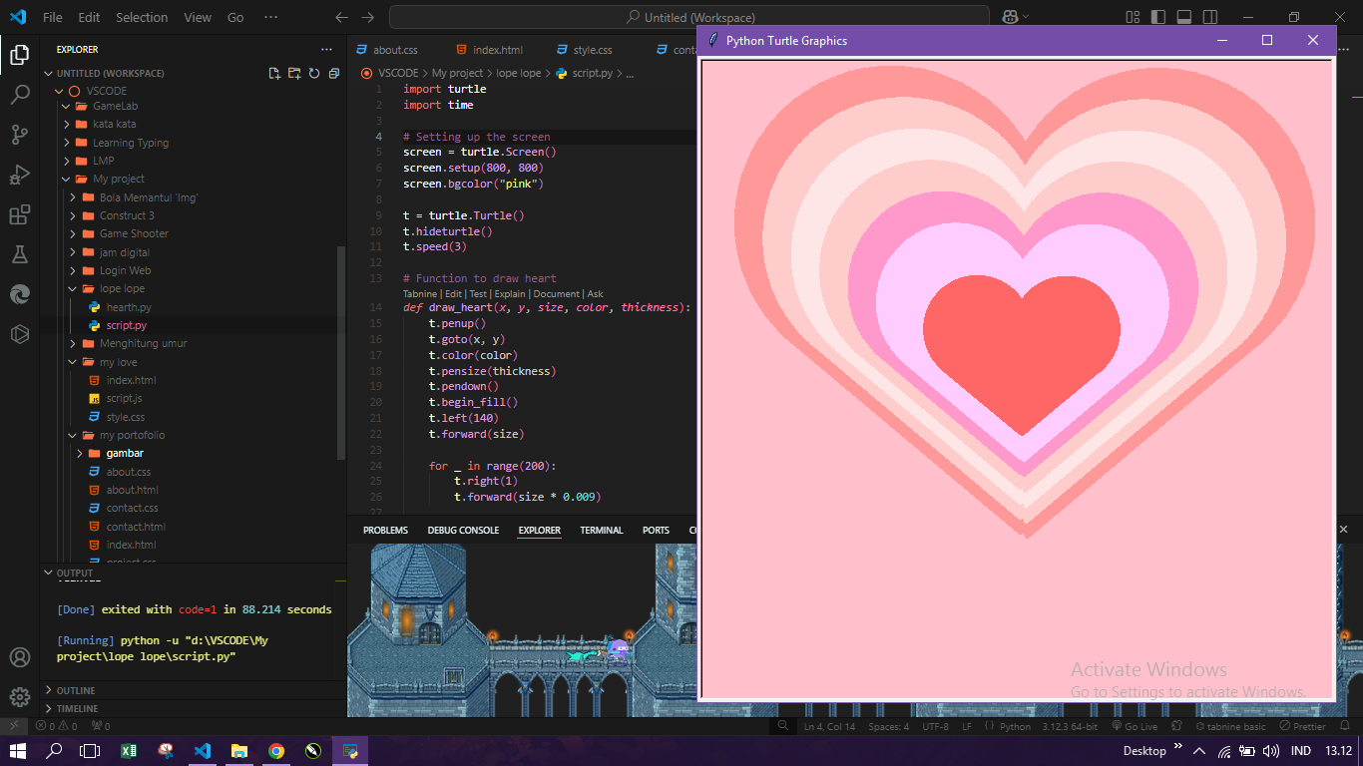
Task: Select hearth.py in the file tree
Action: point(129,307)
